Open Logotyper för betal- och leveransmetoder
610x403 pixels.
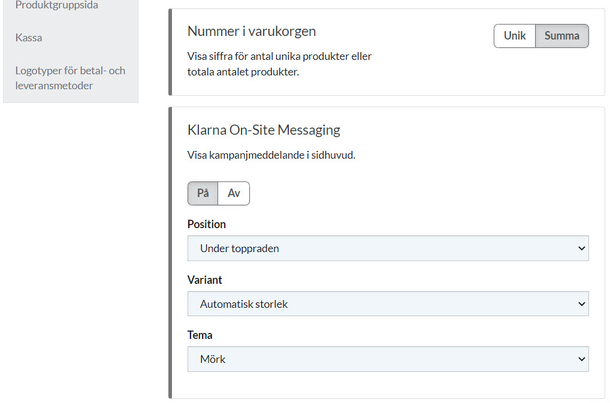click(70, 78)
